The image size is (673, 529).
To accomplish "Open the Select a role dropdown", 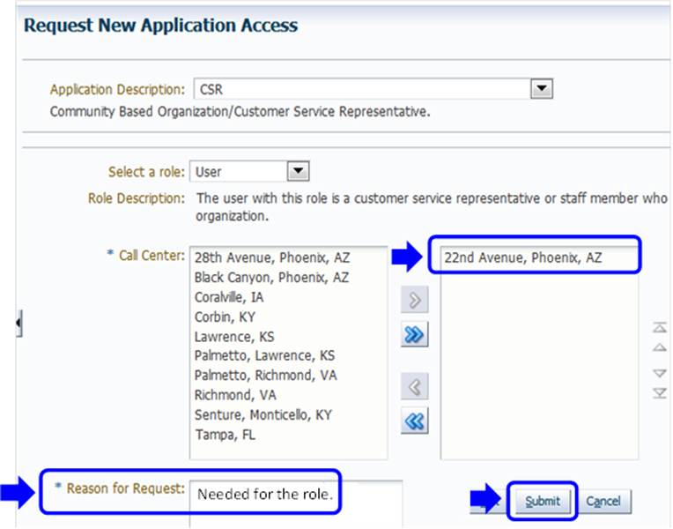I will click(299, 172).
